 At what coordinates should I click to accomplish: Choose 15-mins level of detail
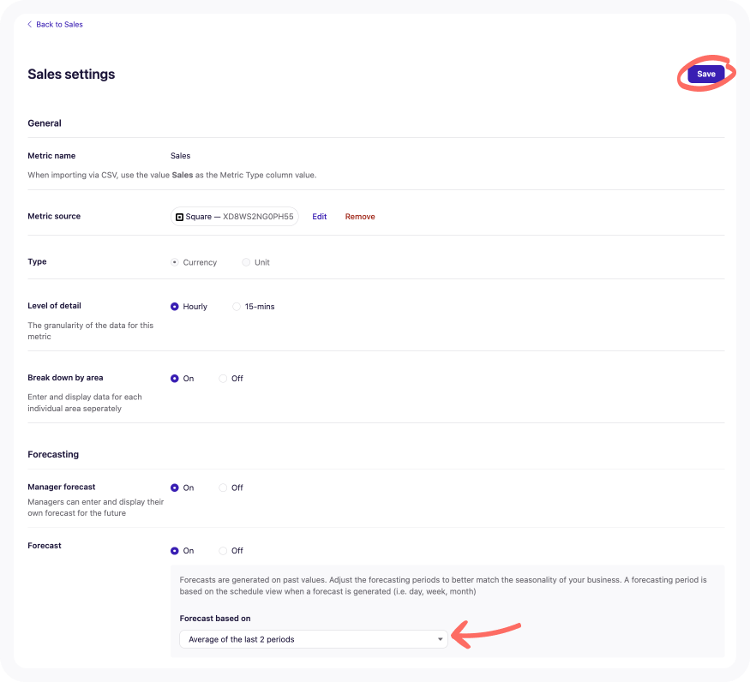[x=237, y=307]
